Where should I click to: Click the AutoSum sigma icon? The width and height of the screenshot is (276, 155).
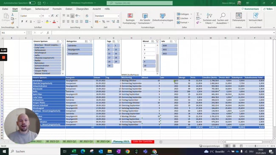(x=198, y=14)
